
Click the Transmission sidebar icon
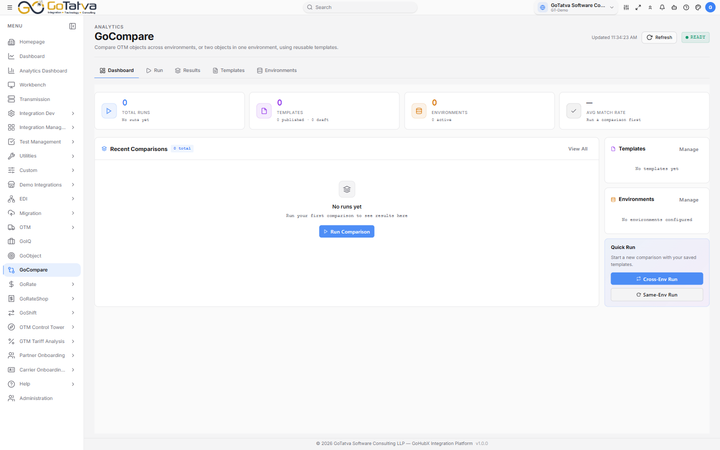(x=11, y=99)
